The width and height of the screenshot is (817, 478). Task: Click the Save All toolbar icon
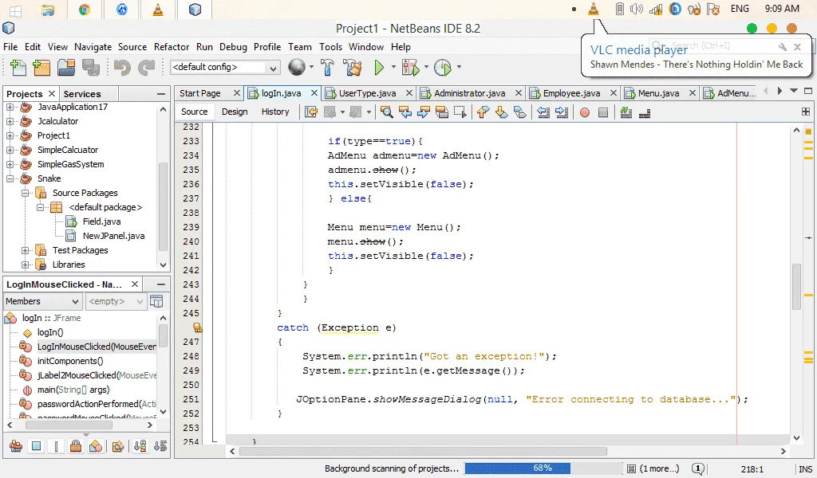click(x=91, y=67)
